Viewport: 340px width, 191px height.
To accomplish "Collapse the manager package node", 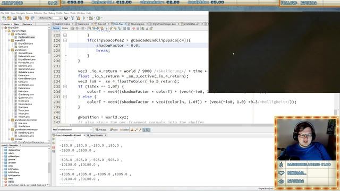I will tap(9, 139).
